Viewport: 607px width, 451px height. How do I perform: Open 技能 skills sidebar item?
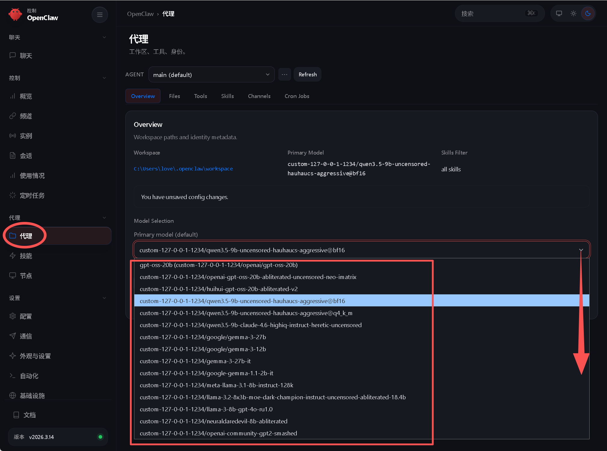coord(26,256)
